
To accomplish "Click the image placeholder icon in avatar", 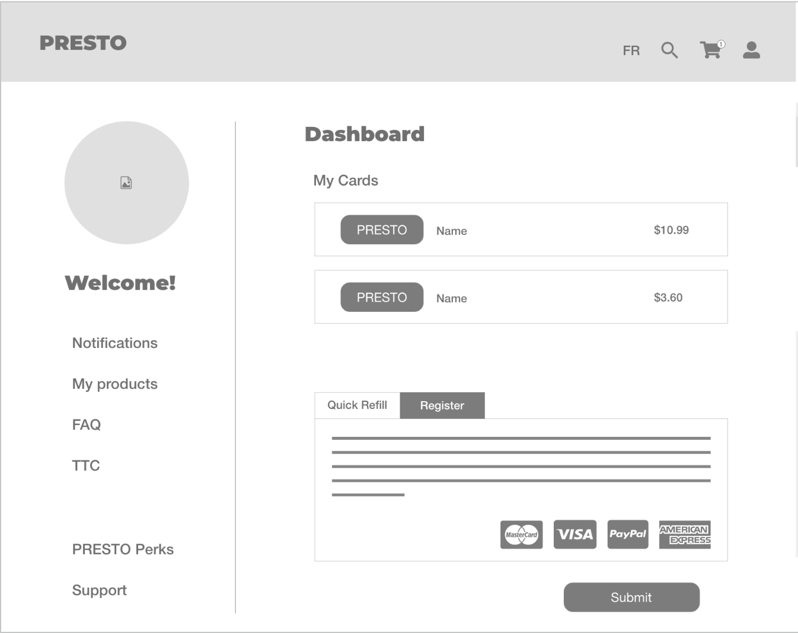I will point(126,183).
